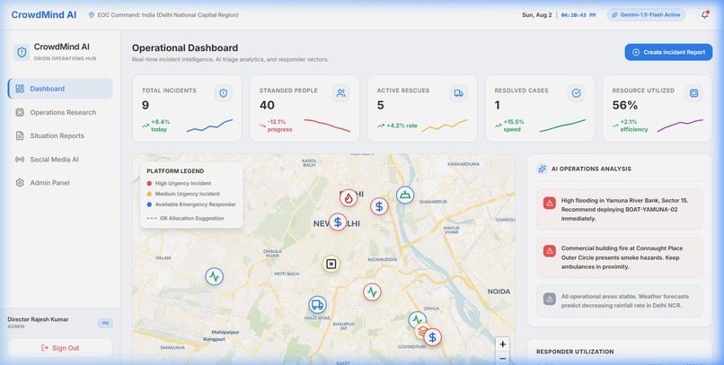Viewport: 724px width, 365px height.
Task: Click the +8.4% today indicator
Action: 156,126
